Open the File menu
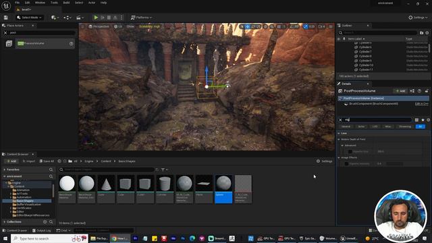The width and height of the screenshot is (432, 243). pyautogui.click(x=17, y=3)
